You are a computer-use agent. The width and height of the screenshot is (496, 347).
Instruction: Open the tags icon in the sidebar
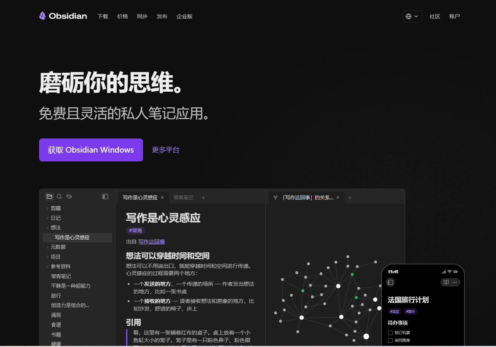[x=69, y=196]
